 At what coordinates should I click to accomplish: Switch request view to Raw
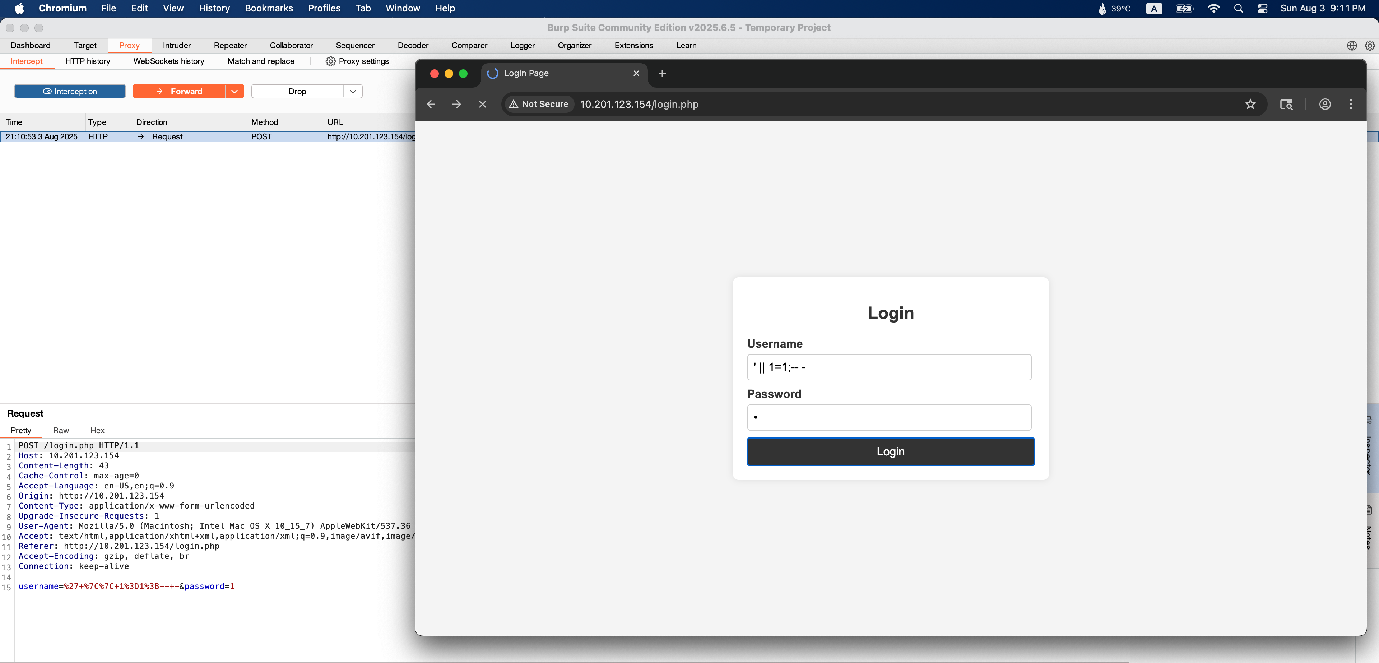pos(60,431)
